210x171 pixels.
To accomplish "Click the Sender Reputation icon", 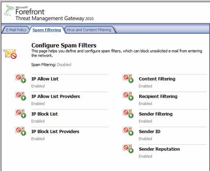I will pyautogui.click(x=128, y=149).
